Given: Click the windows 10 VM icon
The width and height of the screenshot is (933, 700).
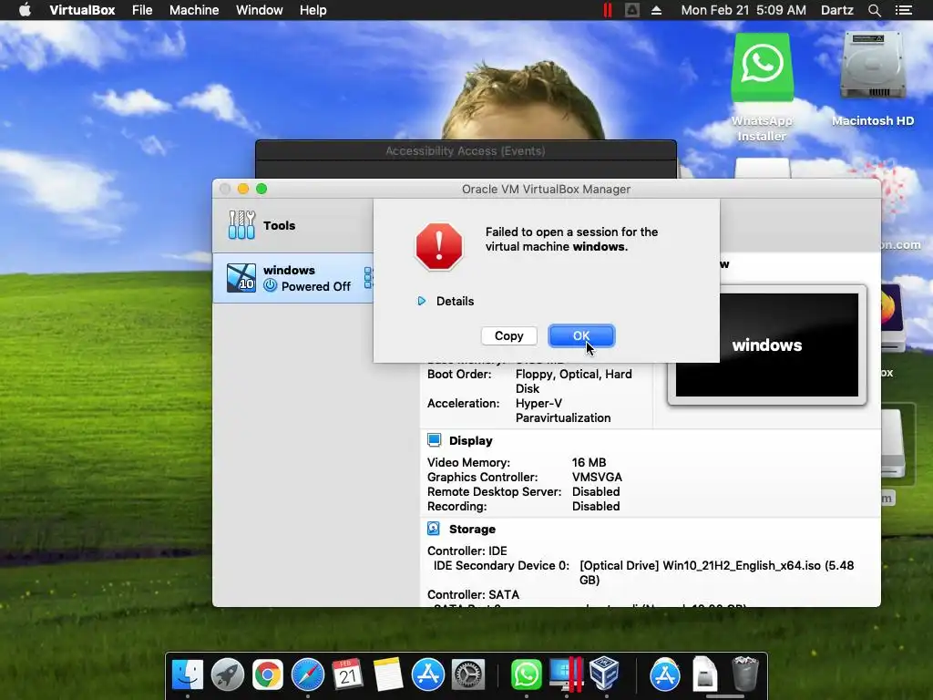Looking at the screenshot, I should (241, 278).
